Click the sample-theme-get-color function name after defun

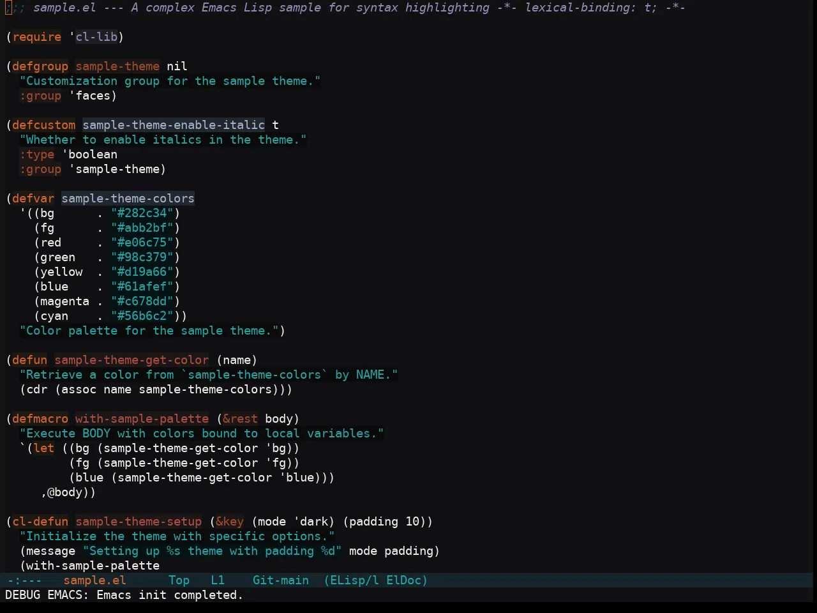tap(131, 360)
